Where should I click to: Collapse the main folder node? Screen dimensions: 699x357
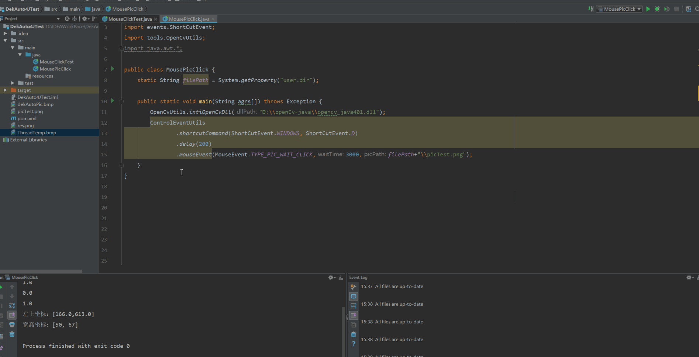click(13, 48)
